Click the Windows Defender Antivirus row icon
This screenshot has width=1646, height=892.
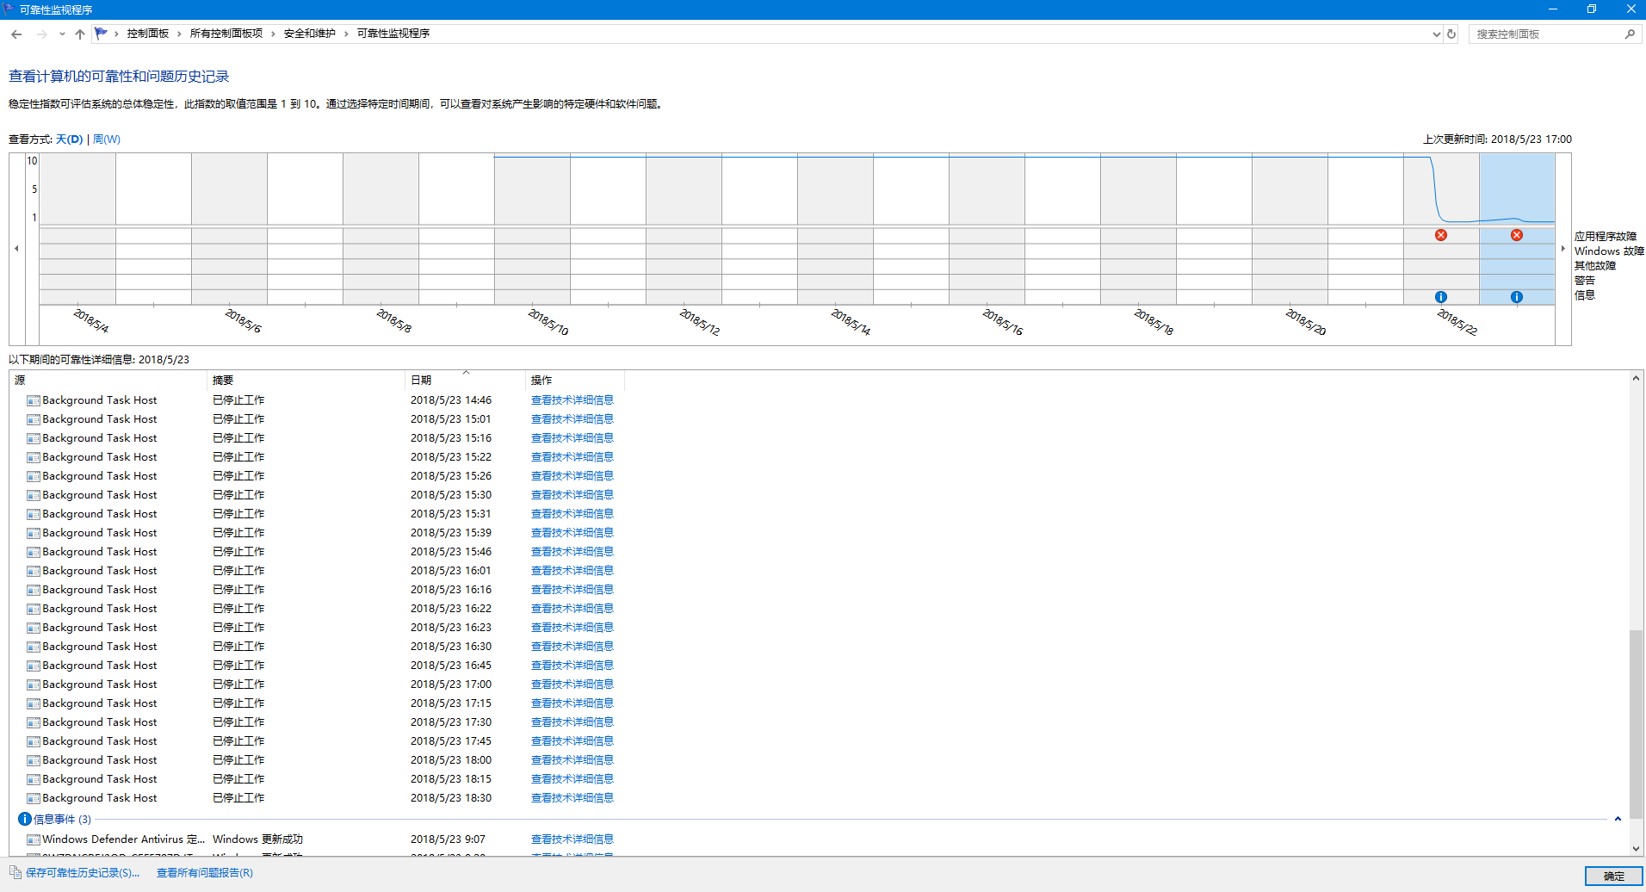33,839
